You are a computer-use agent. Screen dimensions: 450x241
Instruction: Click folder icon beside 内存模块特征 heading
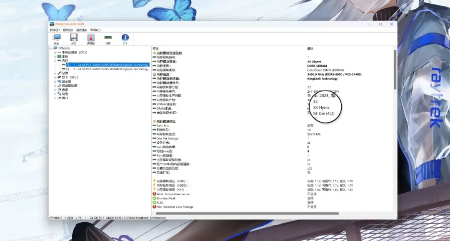[x=155, y=121]
